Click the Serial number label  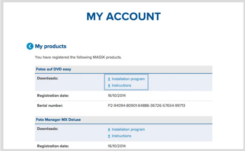click(x=50, y=106)
